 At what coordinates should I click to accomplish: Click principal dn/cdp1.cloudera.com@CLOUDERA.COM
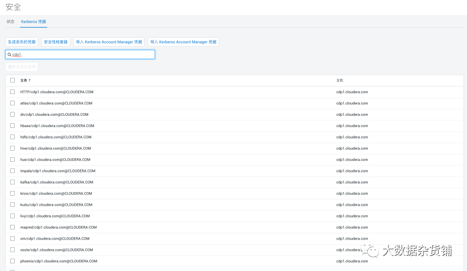click(54, 115)
